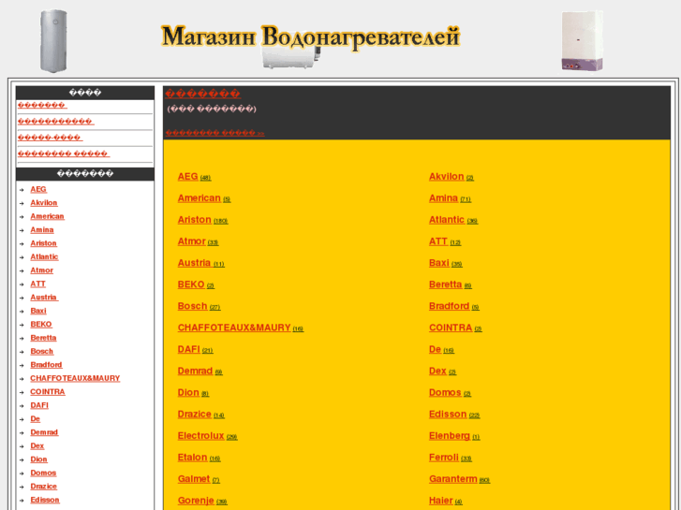Screen dimensions: 681x510
Task: Select Amina in the sidebar list
Action: click(42, 229)
